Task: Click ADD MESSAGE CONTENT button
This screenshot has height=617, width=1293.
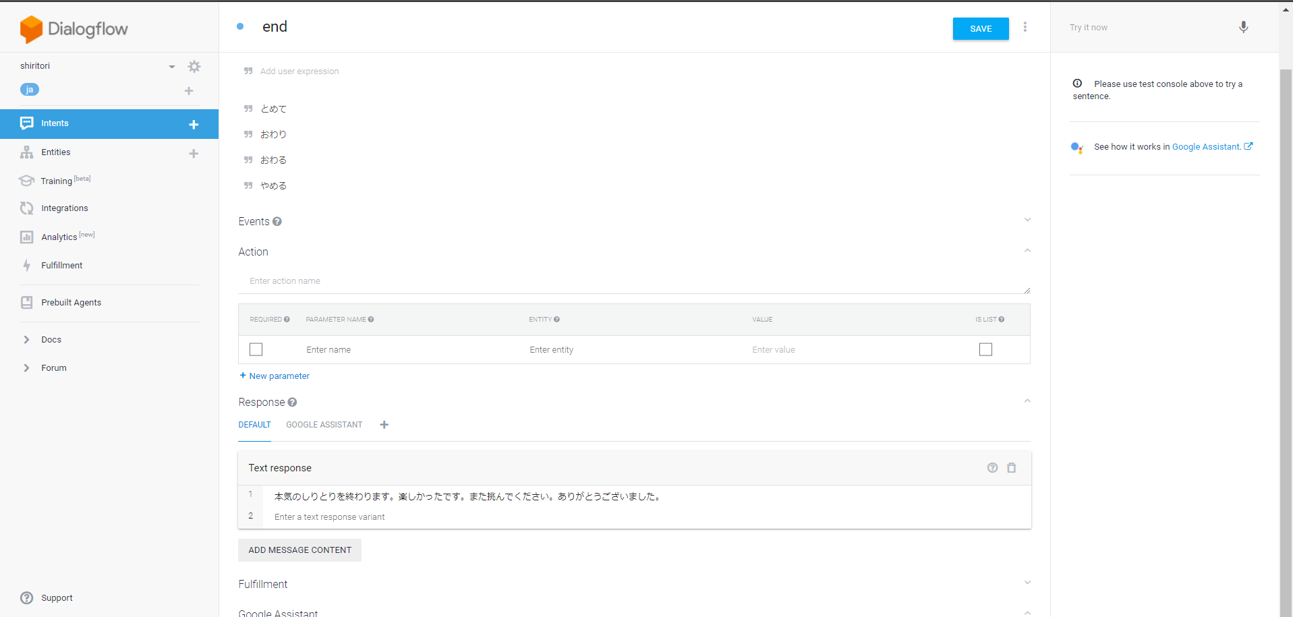Action: pyautogui.click(x=299, y=550)
